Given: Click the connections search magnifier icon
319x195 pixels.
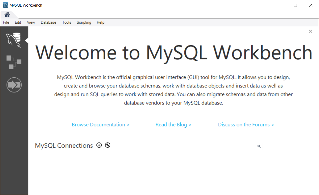Looking at the screenshot, I should click(259, 146).
